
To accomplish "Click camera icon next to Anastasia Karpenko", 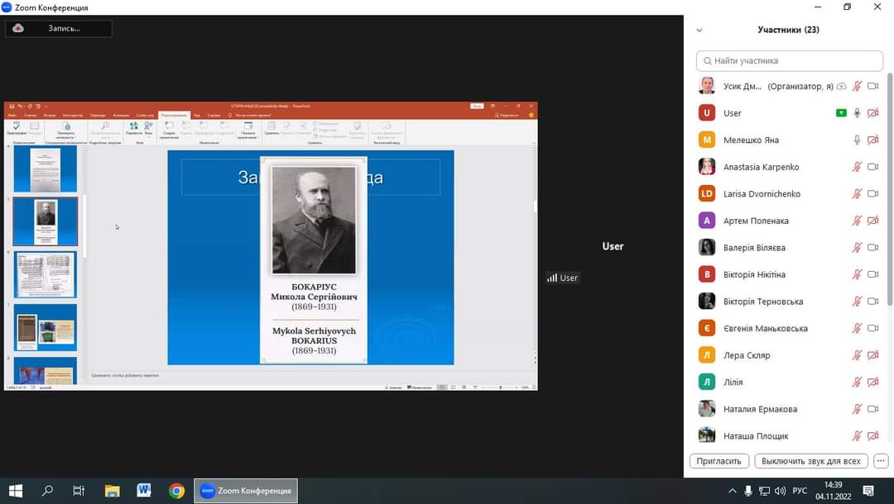I will coord(872,167).
